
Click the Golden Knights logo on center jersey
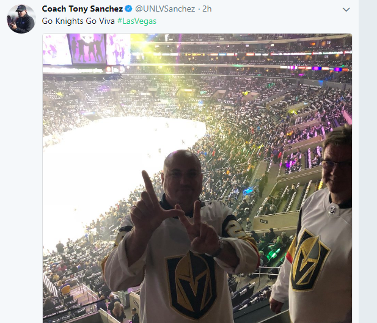tap(191, 284)
